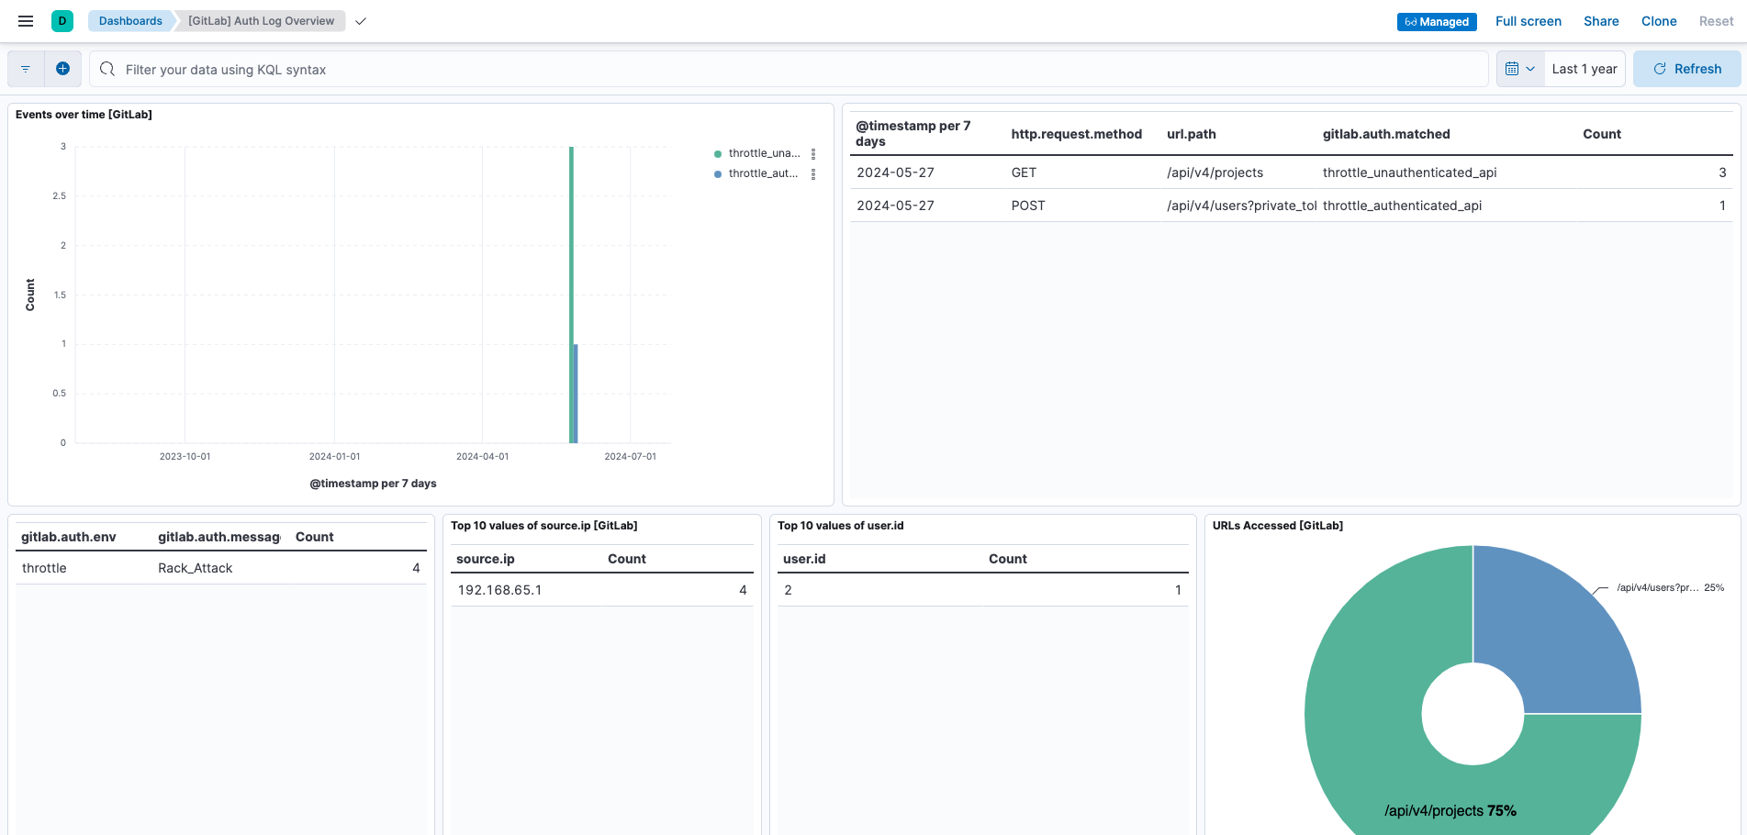Viewport: 1747px width, 835px height.
Task: Select the "[GitLab] Auth Log Overview" breadcrumb
Action: point(260,20)
